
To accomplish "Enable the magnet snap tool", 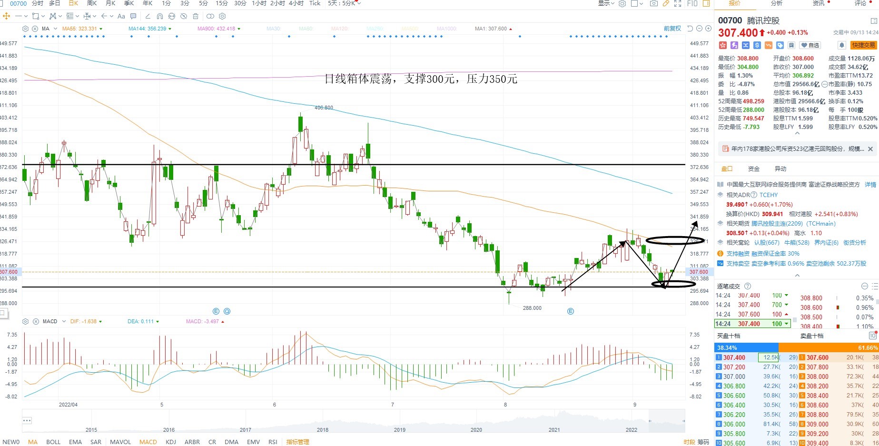I will pos(160,16).
